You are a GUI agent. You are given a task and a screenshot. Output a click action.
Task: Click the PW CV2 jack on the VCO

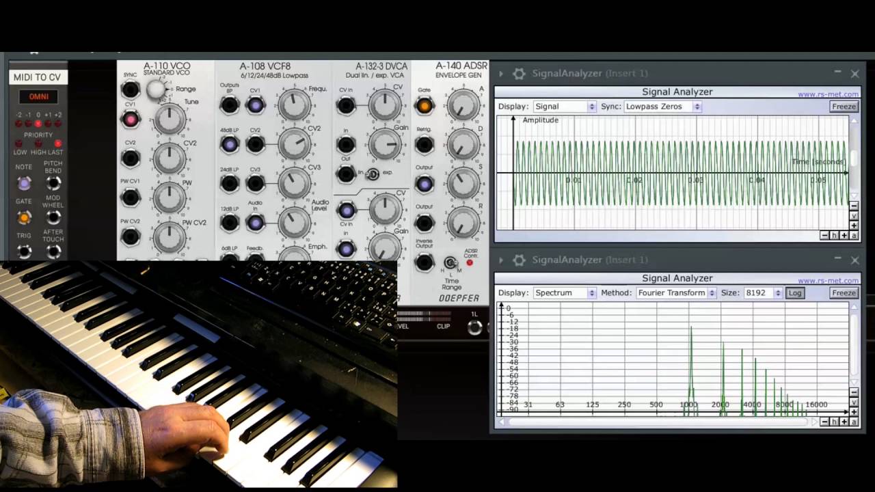point(130,237)
